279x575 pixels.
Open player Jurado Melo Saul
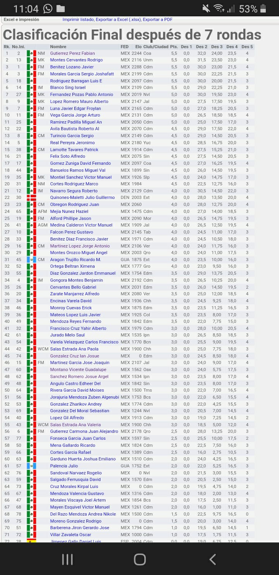[x=67, y=335]
